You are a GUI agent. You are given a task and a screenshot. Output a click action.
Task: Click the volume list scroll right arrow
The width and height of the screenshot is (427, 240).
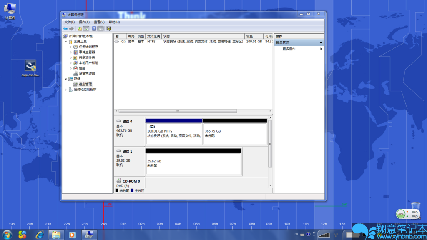click(x=270, y=111)
